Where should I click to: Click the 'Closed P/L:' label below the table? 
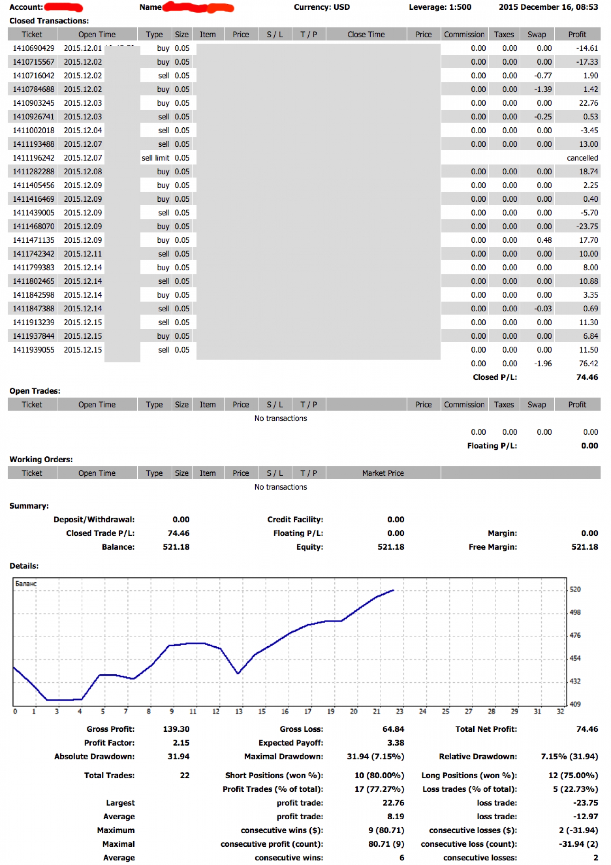tap(495, 377)
